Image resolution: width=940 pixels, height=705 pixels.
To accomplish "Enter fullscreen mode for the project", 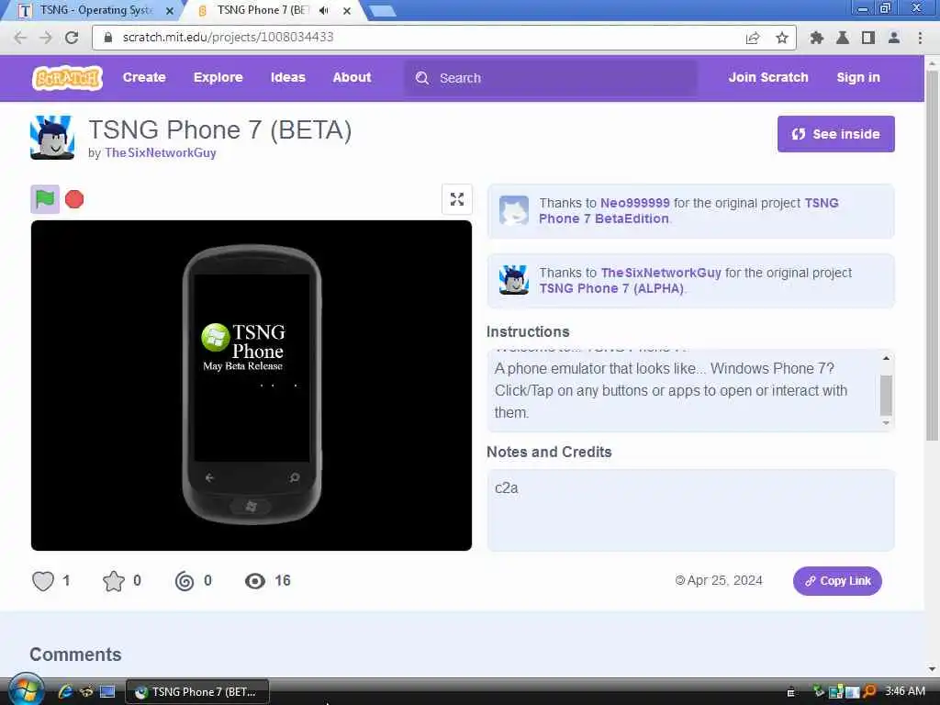I will pos(457,199).
